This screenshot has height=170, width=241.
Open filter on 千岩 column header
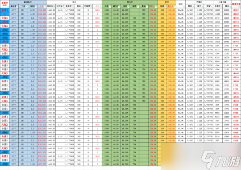(x=27, y=7)
